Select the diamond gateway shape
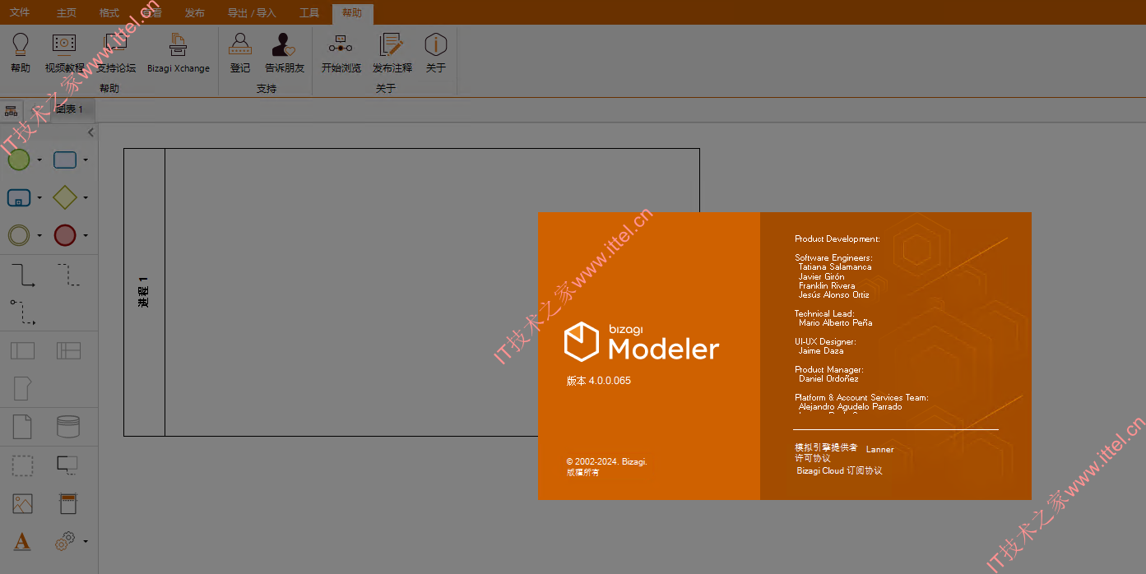 (65, 197)
